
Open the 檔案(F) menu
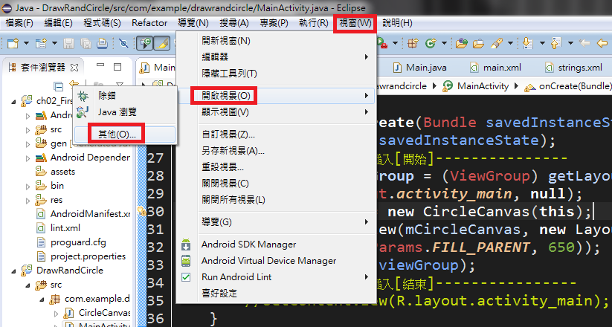click(x=19, y=23)
